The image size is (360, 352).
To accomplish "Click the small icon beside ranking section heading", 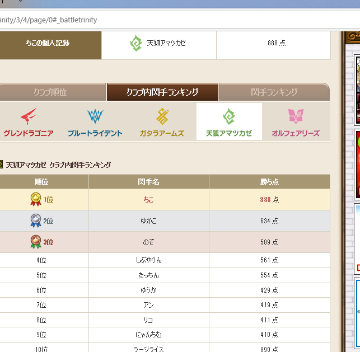I will tap(1, 165).
